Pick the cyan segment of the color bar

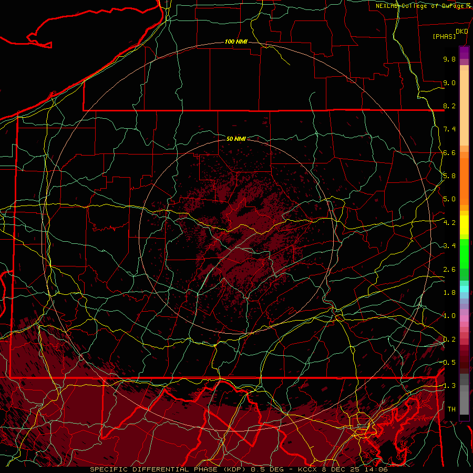tap(464, 289)
